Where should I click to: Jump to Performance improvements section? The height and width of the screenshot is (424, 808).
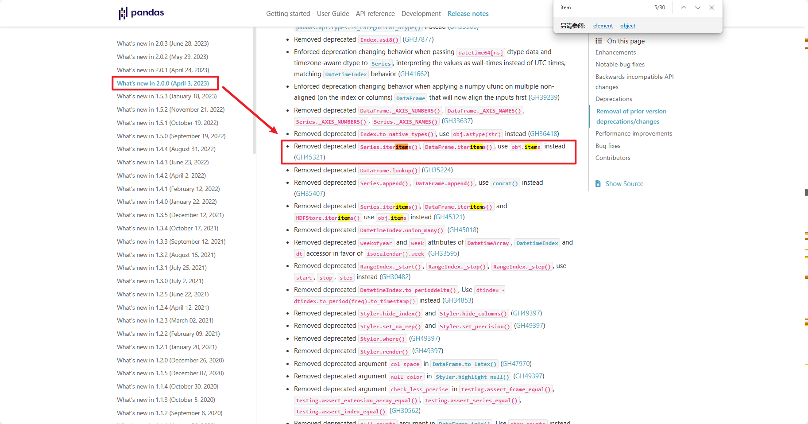[634, 133]
